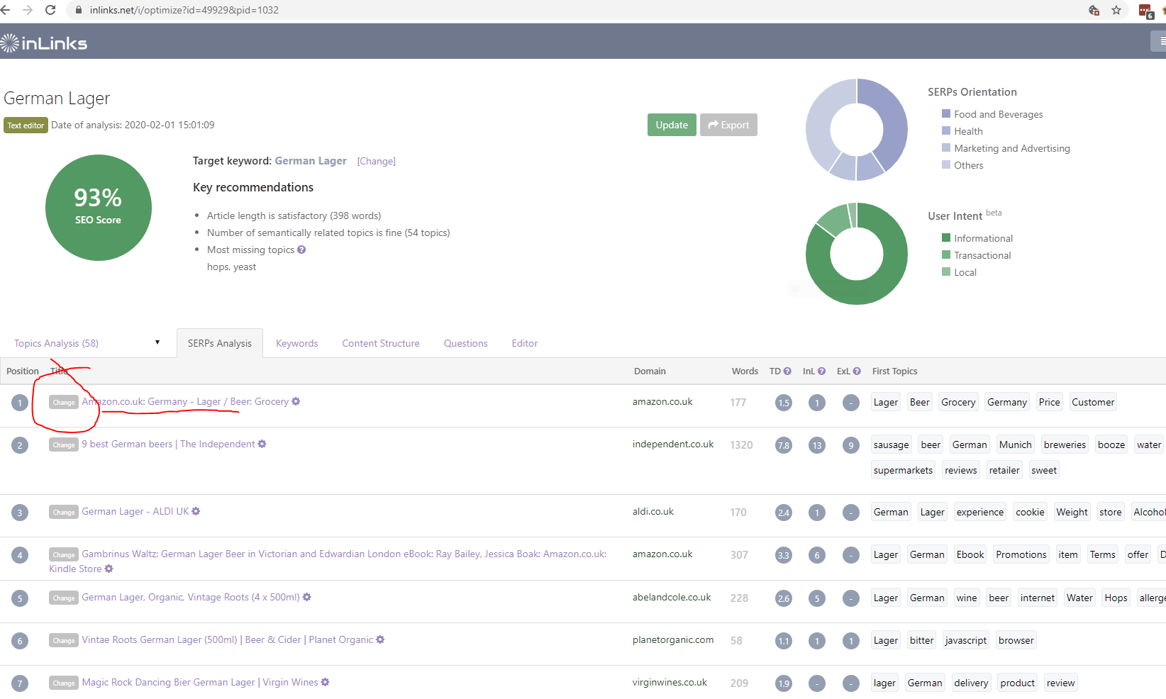Click the 93% SEO Score circle
The image size is (1166, 699).
[x=99, y=208]
